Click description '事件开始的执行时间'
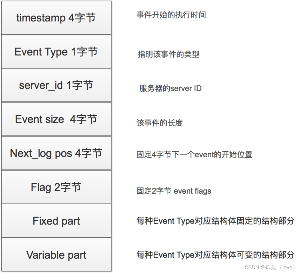Viewport: 299px width, 273px height. click(x=171, y=15)
